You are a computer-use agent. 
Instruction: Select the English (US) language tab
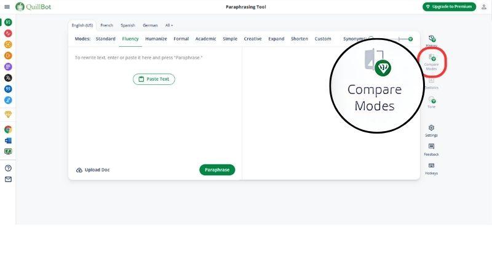tap(82, 25)
